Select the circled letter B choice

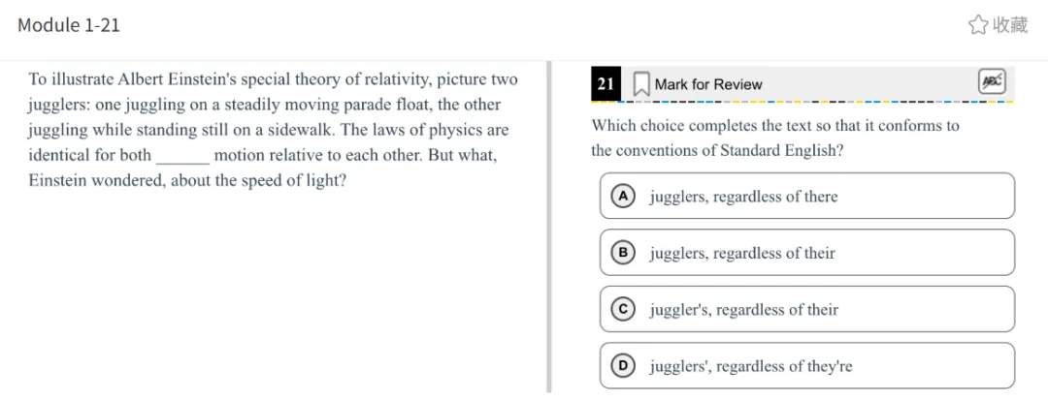pos(623,253)
